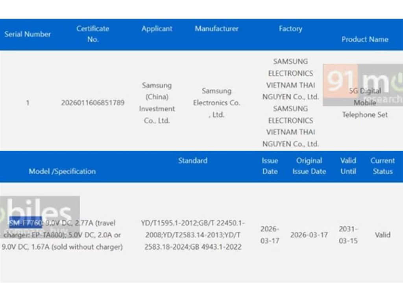Click the Product Name column header
This screenshot has width=403, height=302.
coord(365,39)
